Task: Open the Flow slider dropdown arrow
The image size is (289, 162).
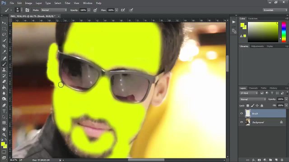Action: (117, 10)
